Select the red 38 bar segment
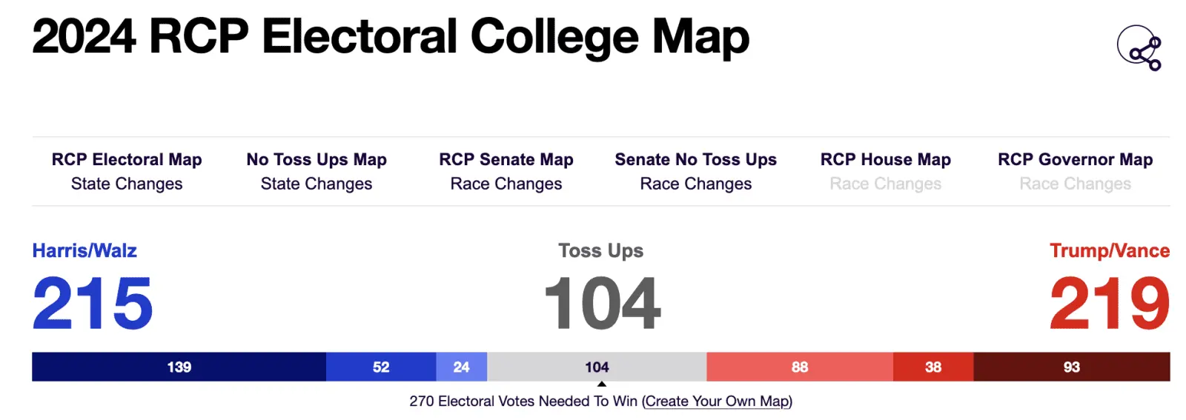 (x=932, y=367)
